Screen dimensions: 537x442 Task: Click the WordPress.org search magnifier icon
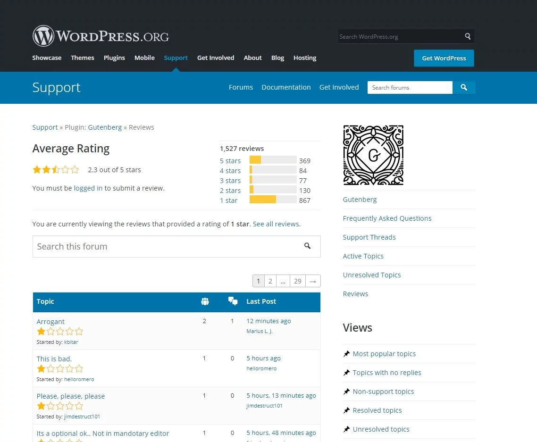click(468, 36)
